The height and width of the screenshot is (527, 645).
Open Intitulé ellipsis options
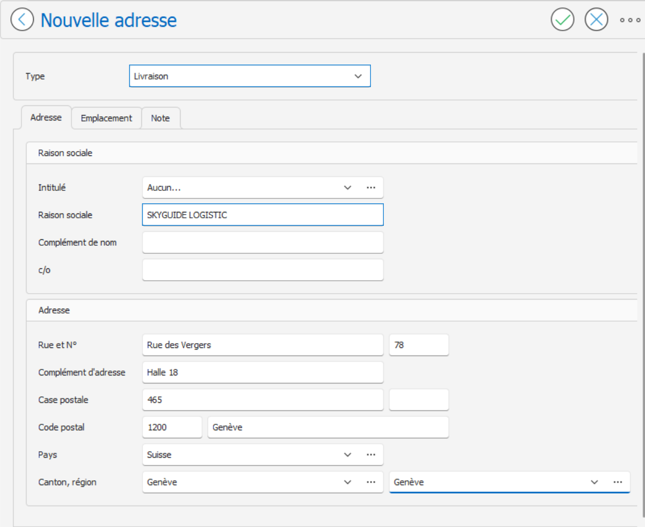(371, 188)
